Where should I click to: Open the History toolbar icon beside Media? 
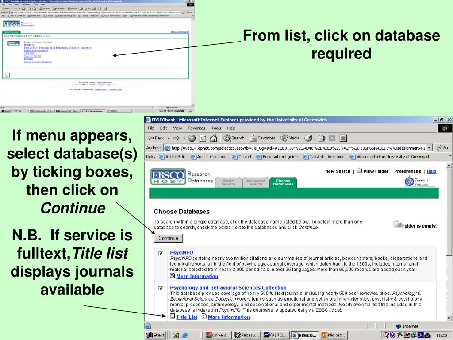coord(308,138)
